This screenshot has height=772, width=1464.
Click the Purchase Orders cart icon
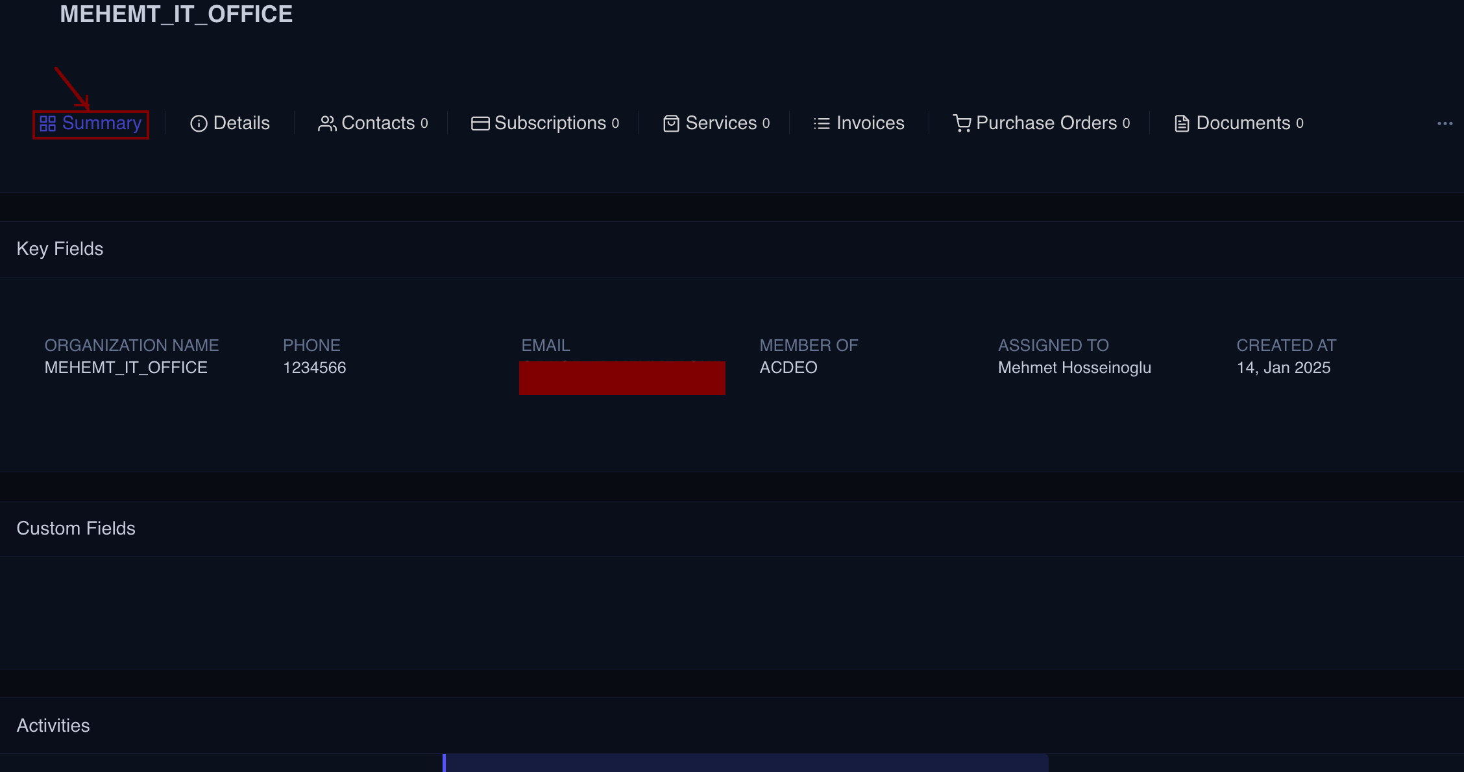(x=962, y=123)
